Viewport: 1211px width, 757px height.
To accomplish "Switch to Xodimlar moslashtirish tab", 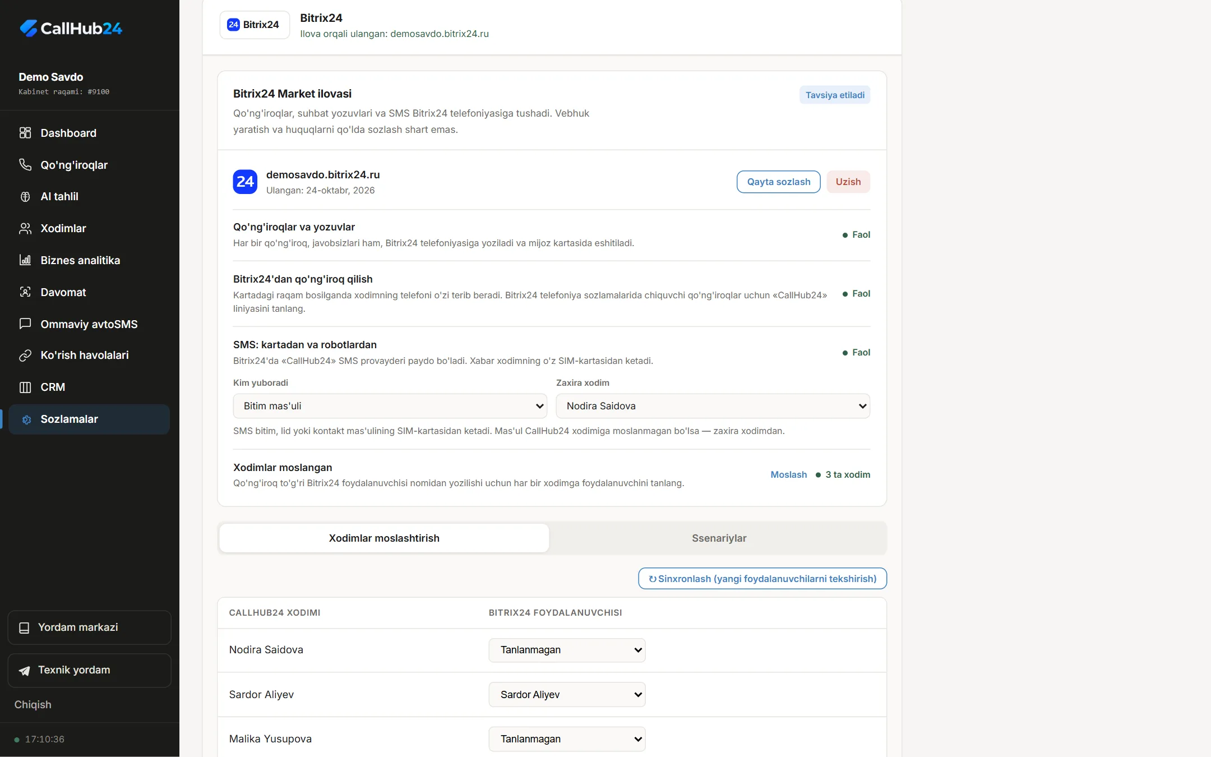I will (384, 538).
